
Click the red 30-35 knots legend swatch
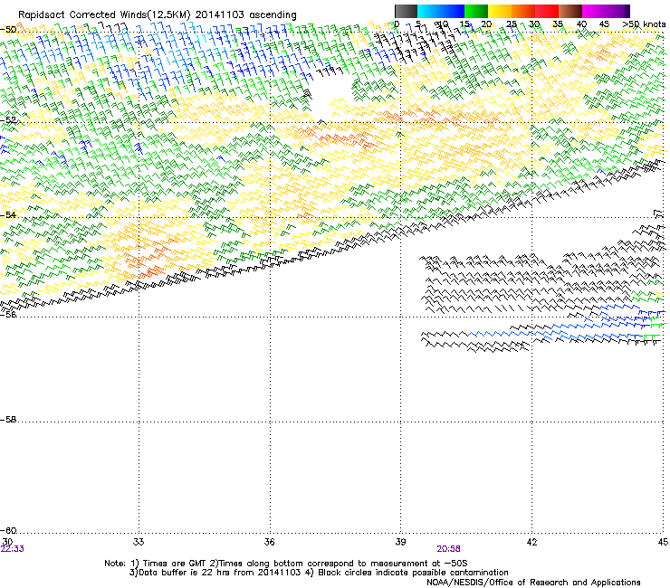[547, 11]
